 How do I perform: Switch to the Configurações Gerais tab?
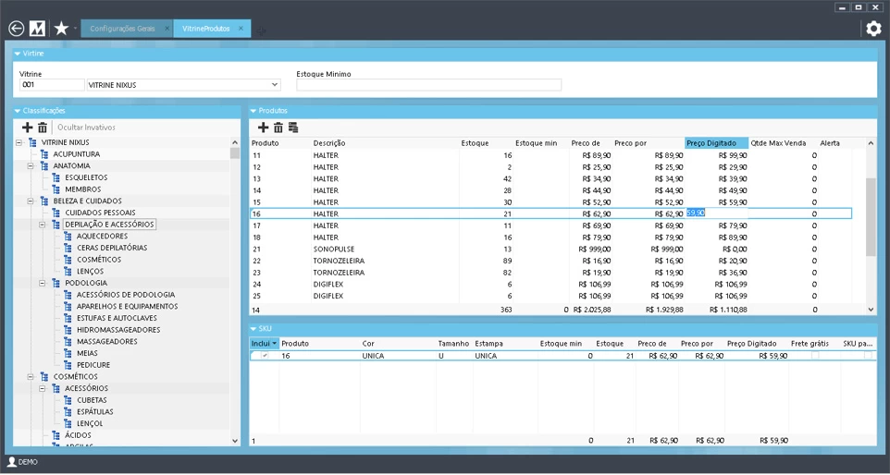[x=124, y=29]
